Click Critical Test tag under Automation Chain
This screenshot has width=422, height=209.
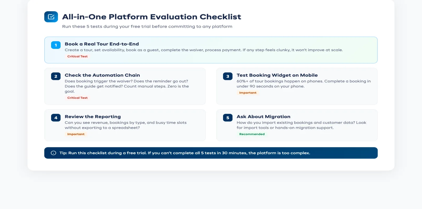pos(77,98)
